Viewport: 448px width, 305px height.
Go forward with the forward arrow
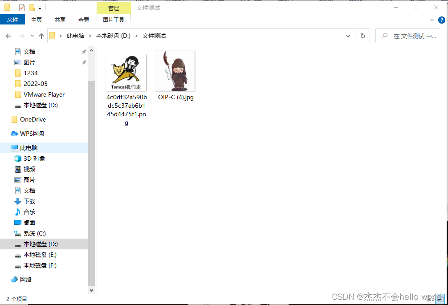22,36
